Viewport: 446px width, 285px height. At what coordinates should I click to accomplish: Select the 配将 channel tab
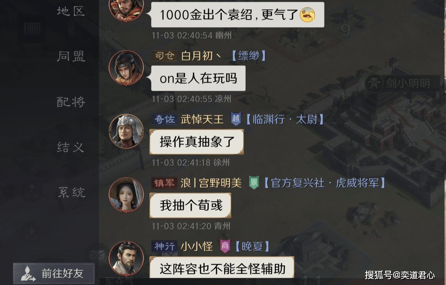coord(71,102)
